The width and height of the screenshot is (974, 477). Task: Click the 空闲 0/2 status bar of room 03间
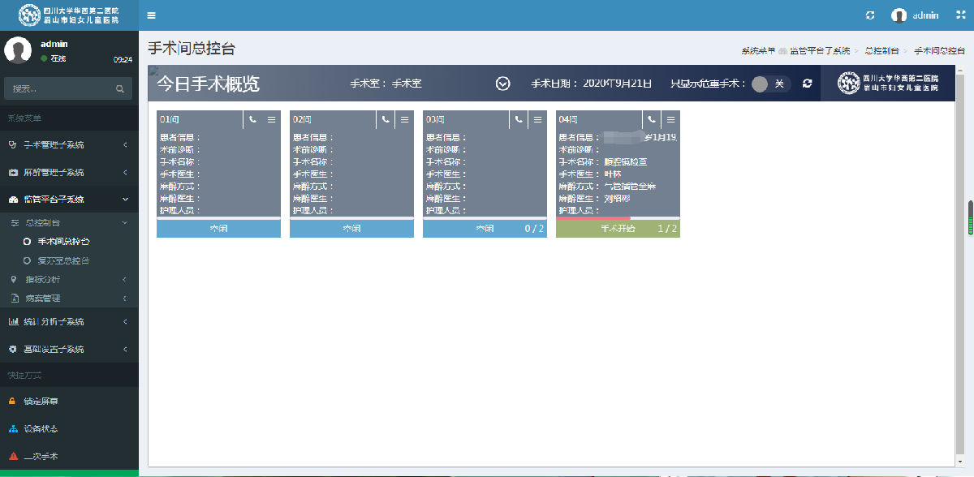485,229
